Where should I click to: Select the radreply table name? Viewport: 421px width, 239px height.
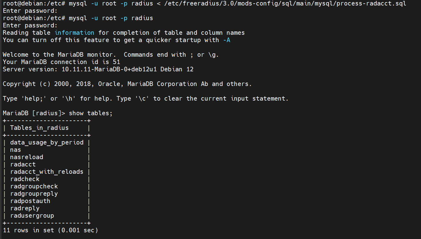(25, 208)
